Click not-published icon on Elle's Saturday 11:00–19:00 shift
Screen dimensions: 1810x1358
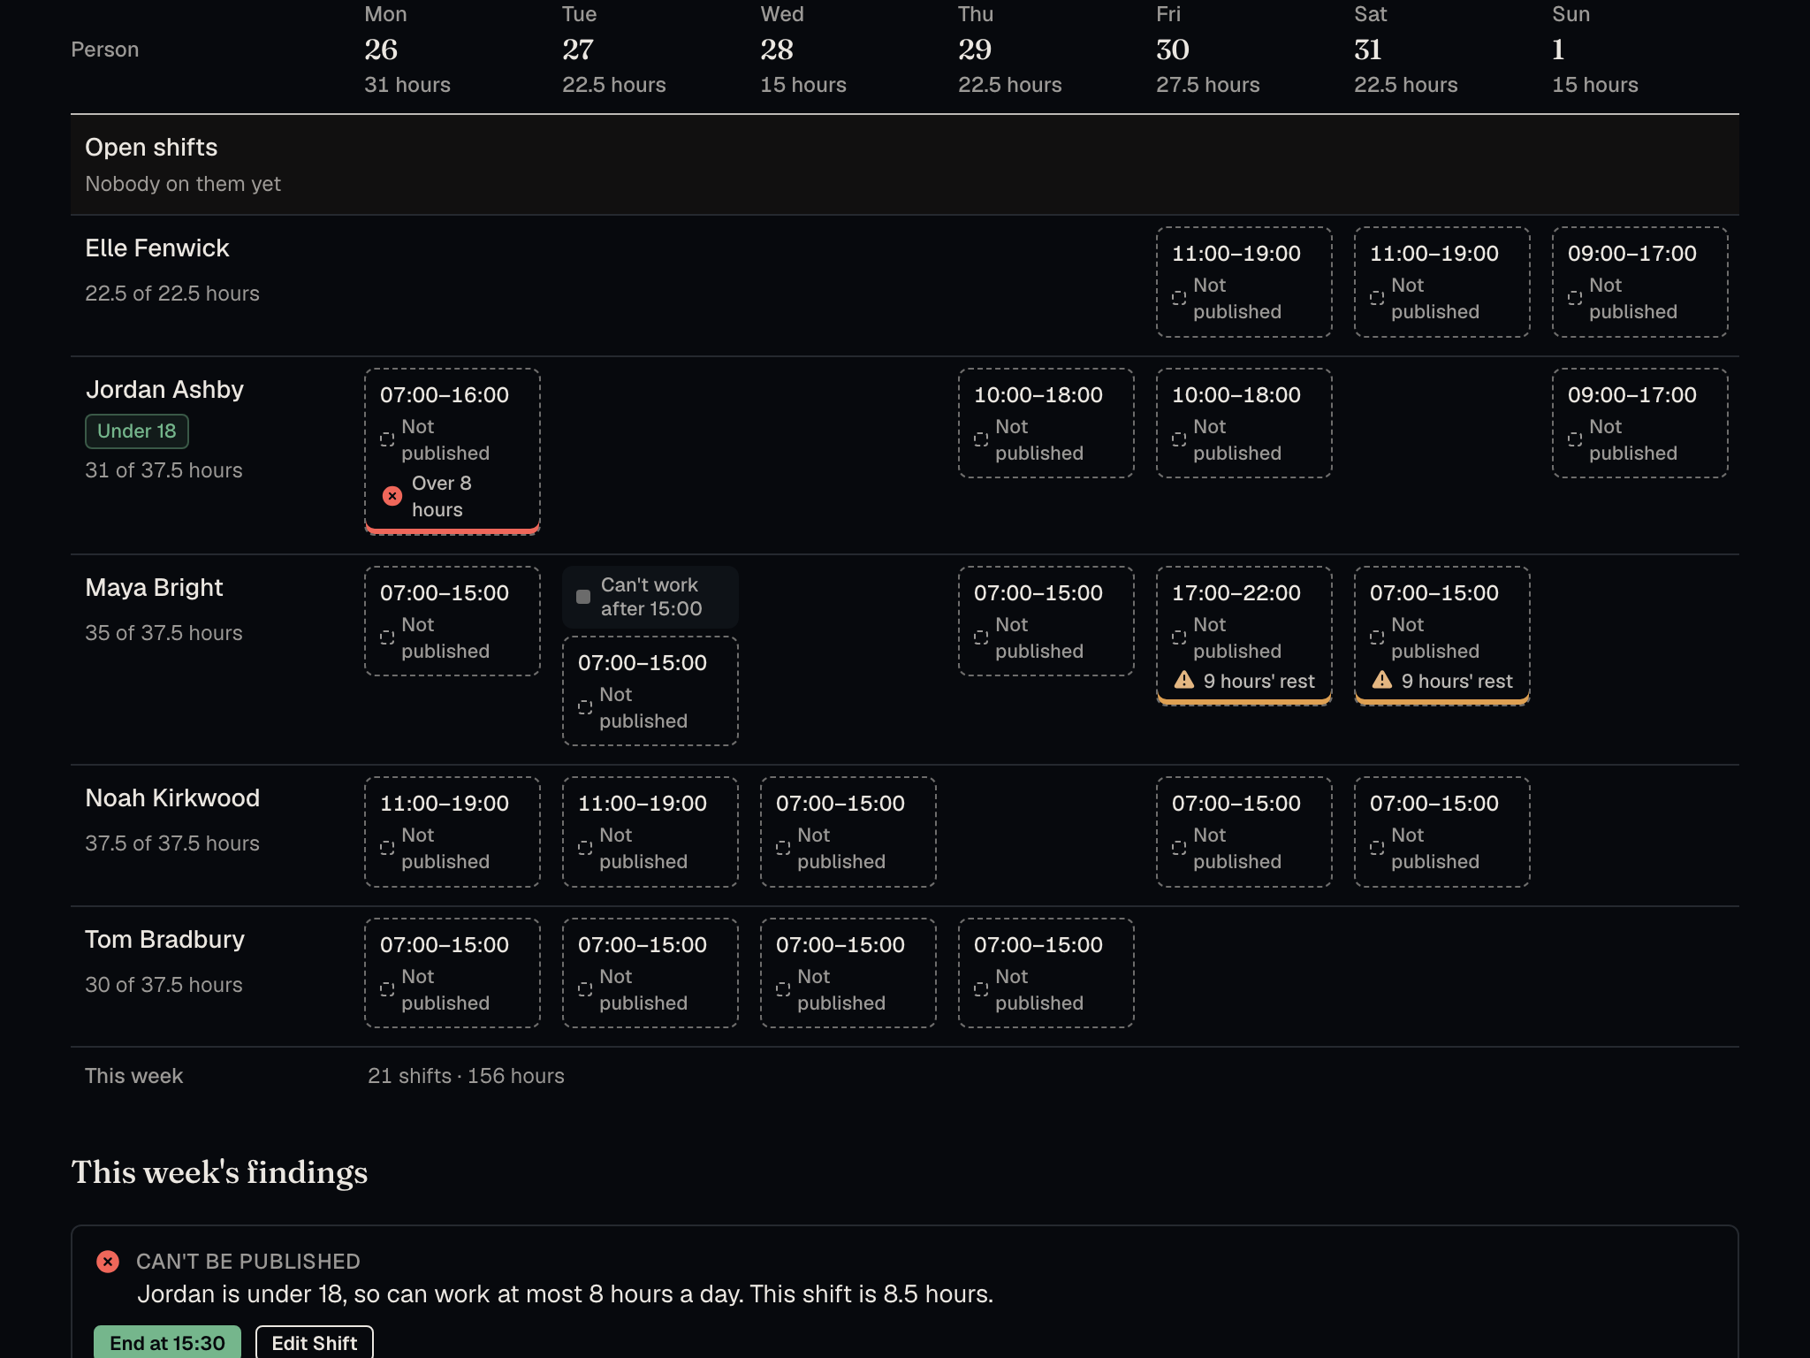click(x=1377, y=298)
